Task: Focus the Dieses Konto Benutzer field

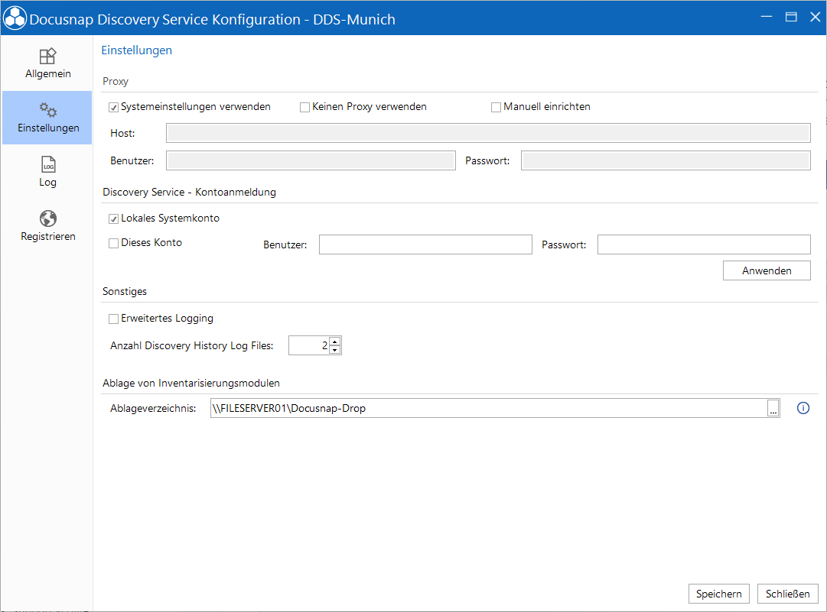Action: tap(425, 245)
